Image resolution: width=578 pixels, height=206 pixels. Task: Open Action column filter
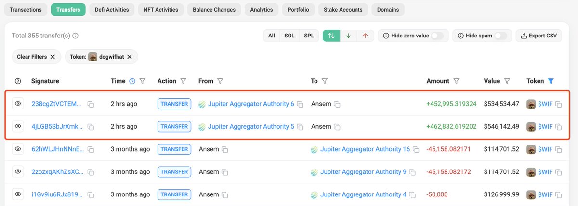point(183,81)
